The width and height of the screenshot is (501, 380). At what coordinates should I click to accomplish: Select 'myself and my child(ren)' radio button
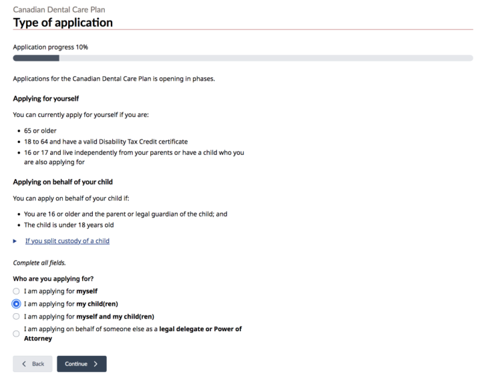pyautogui.click(x=17, y=317)
